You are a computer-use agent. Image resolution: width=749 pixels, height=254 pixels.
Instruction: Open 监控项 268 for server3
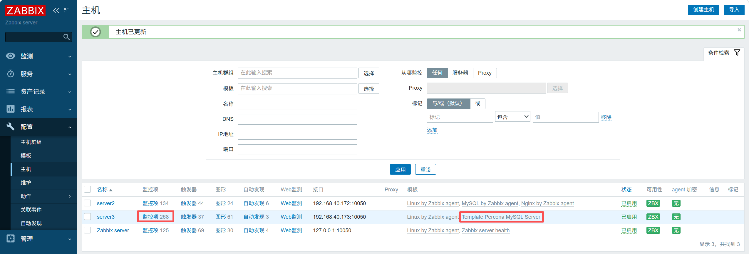[156, 217]
